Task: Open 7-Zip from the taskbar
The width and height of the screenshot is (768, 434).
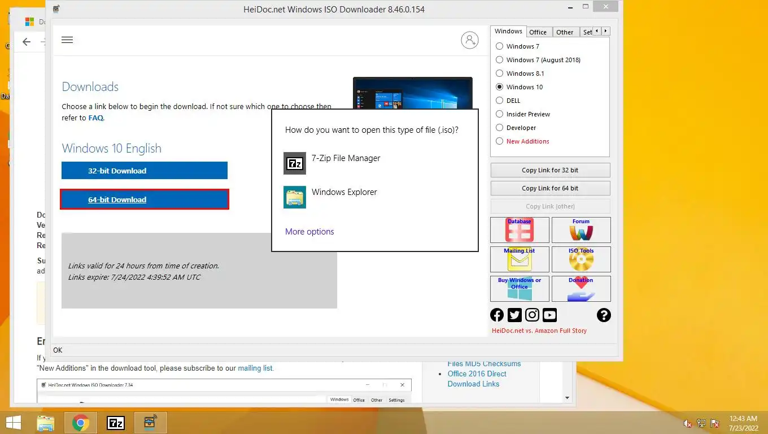Action: 116,423
